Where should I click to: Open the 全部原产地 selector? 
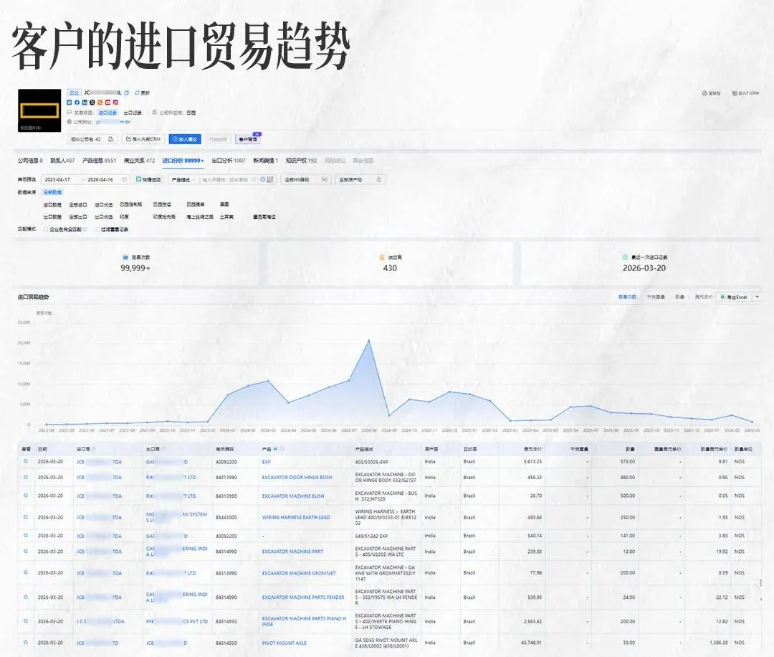coord(360,180)
